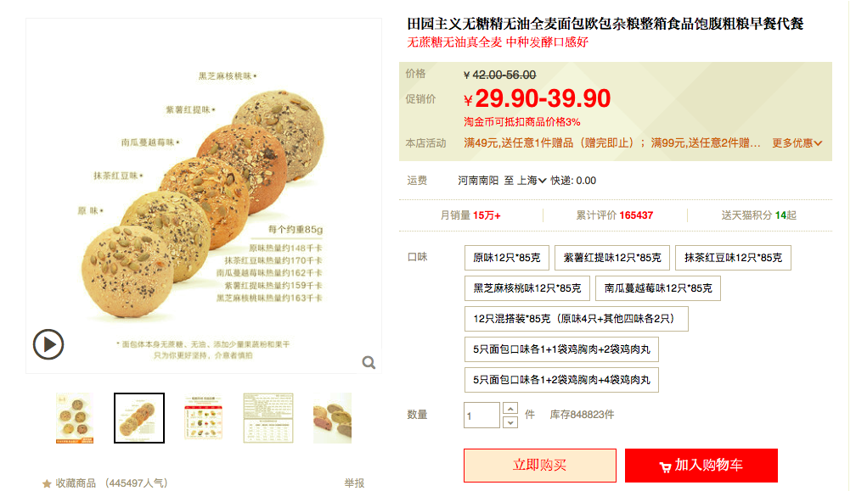Play the product video

(x=48, y=344)
